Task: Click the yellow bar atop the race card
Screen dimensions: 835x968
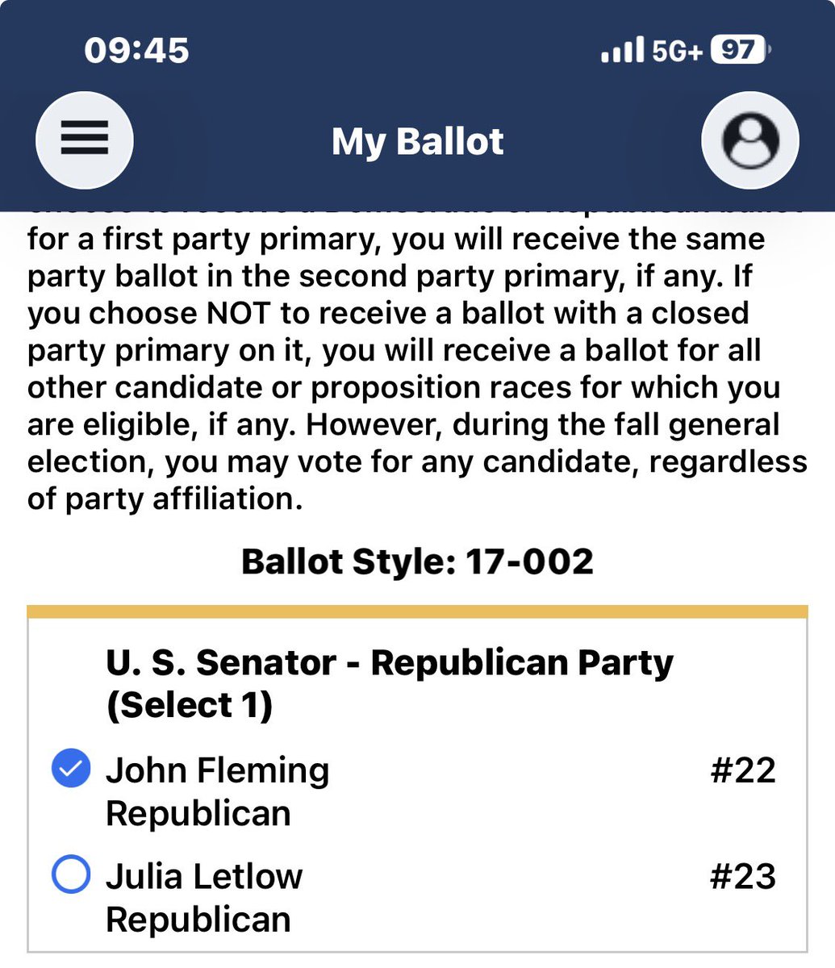Action: [417, 611]
